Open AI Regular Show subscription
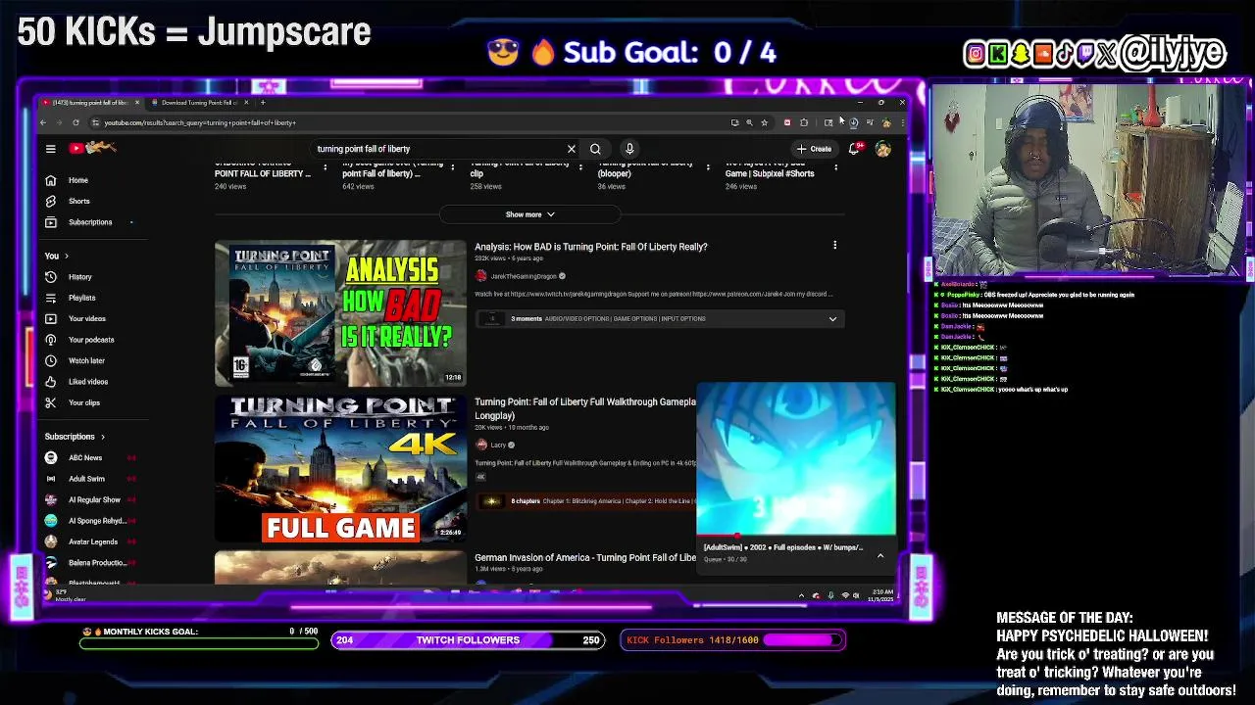The image size is (1255, 705). 94,499
